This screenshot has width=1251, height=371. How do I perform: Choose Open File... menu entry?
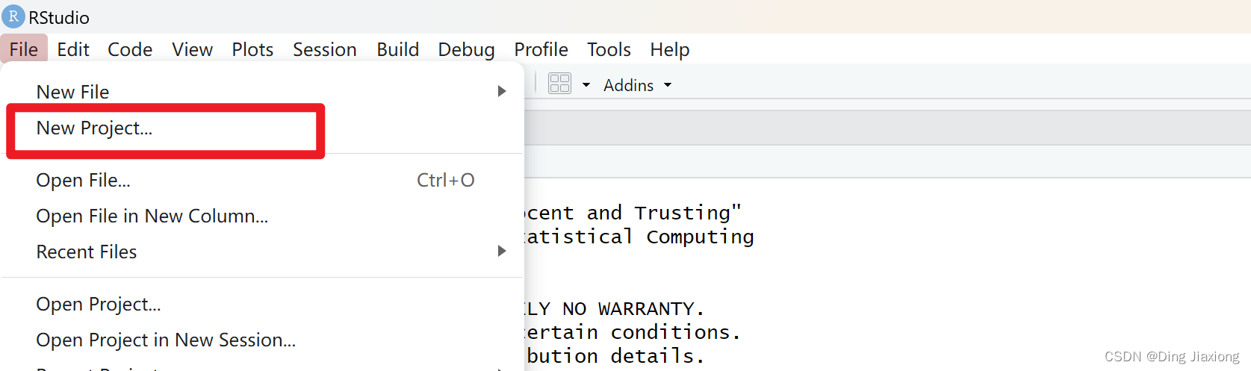coord(83,181)
